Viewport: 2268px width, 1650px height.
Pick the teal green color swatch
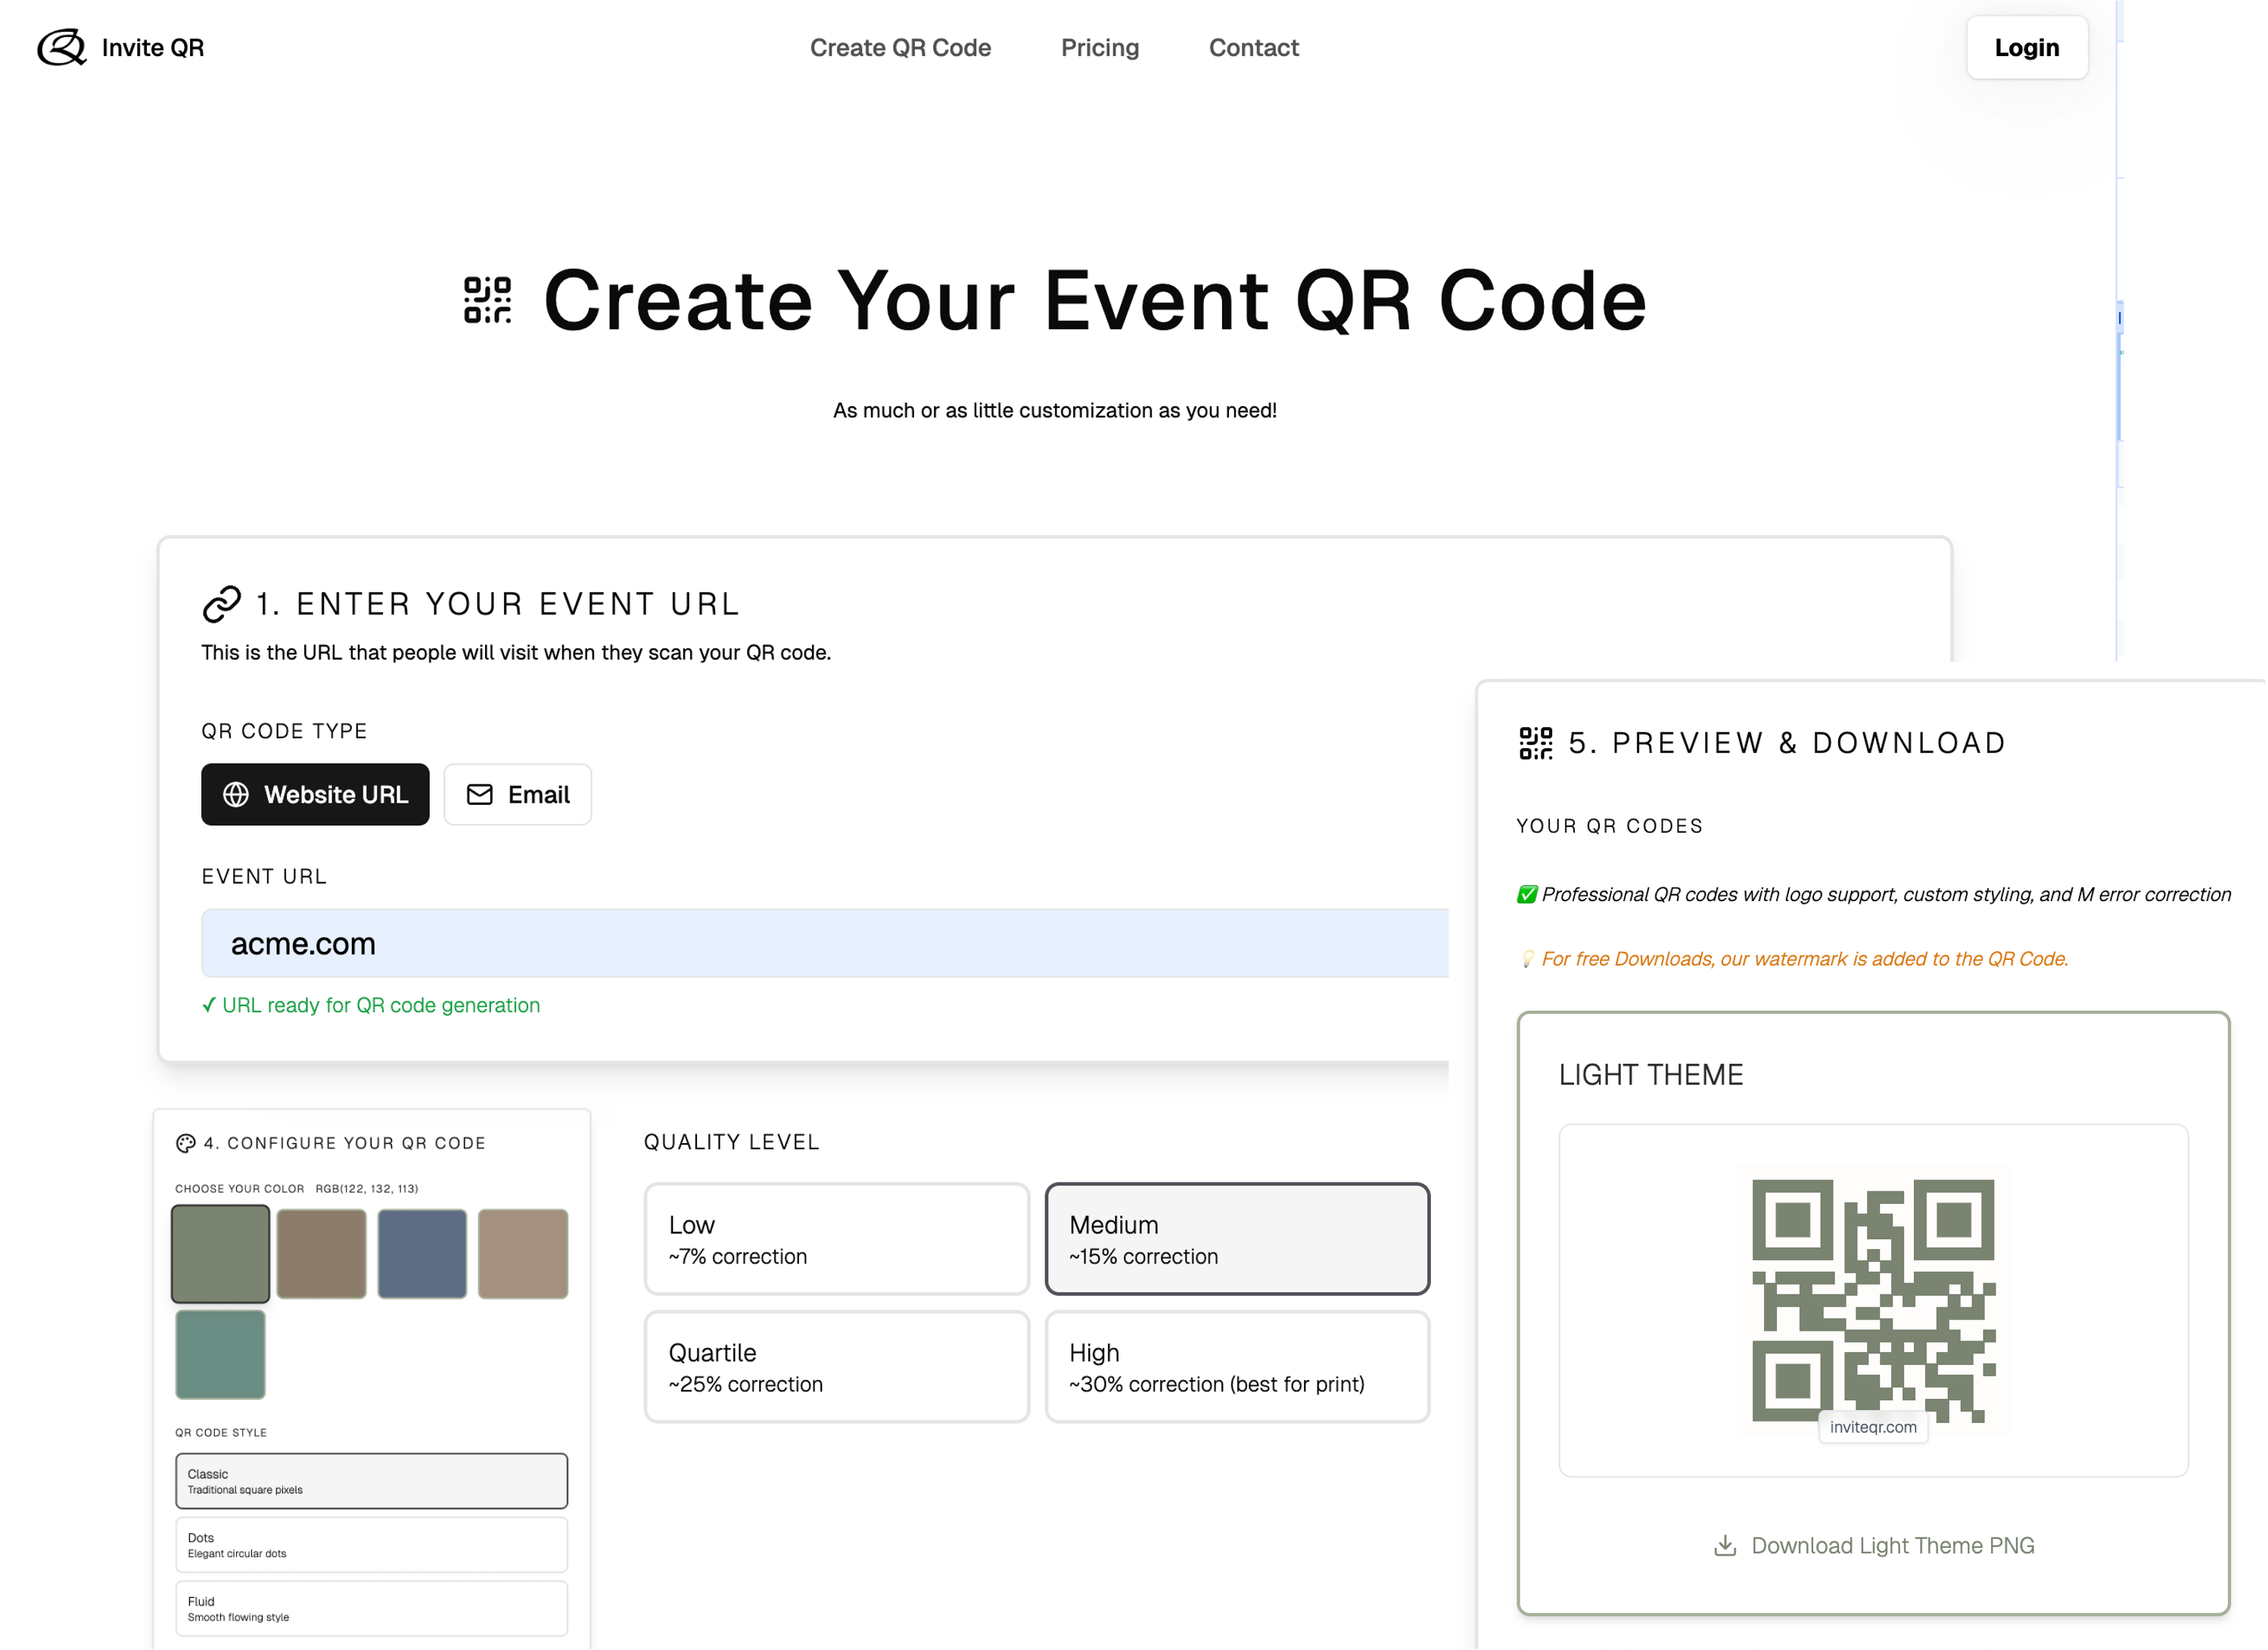click(x=221, y=1356)
